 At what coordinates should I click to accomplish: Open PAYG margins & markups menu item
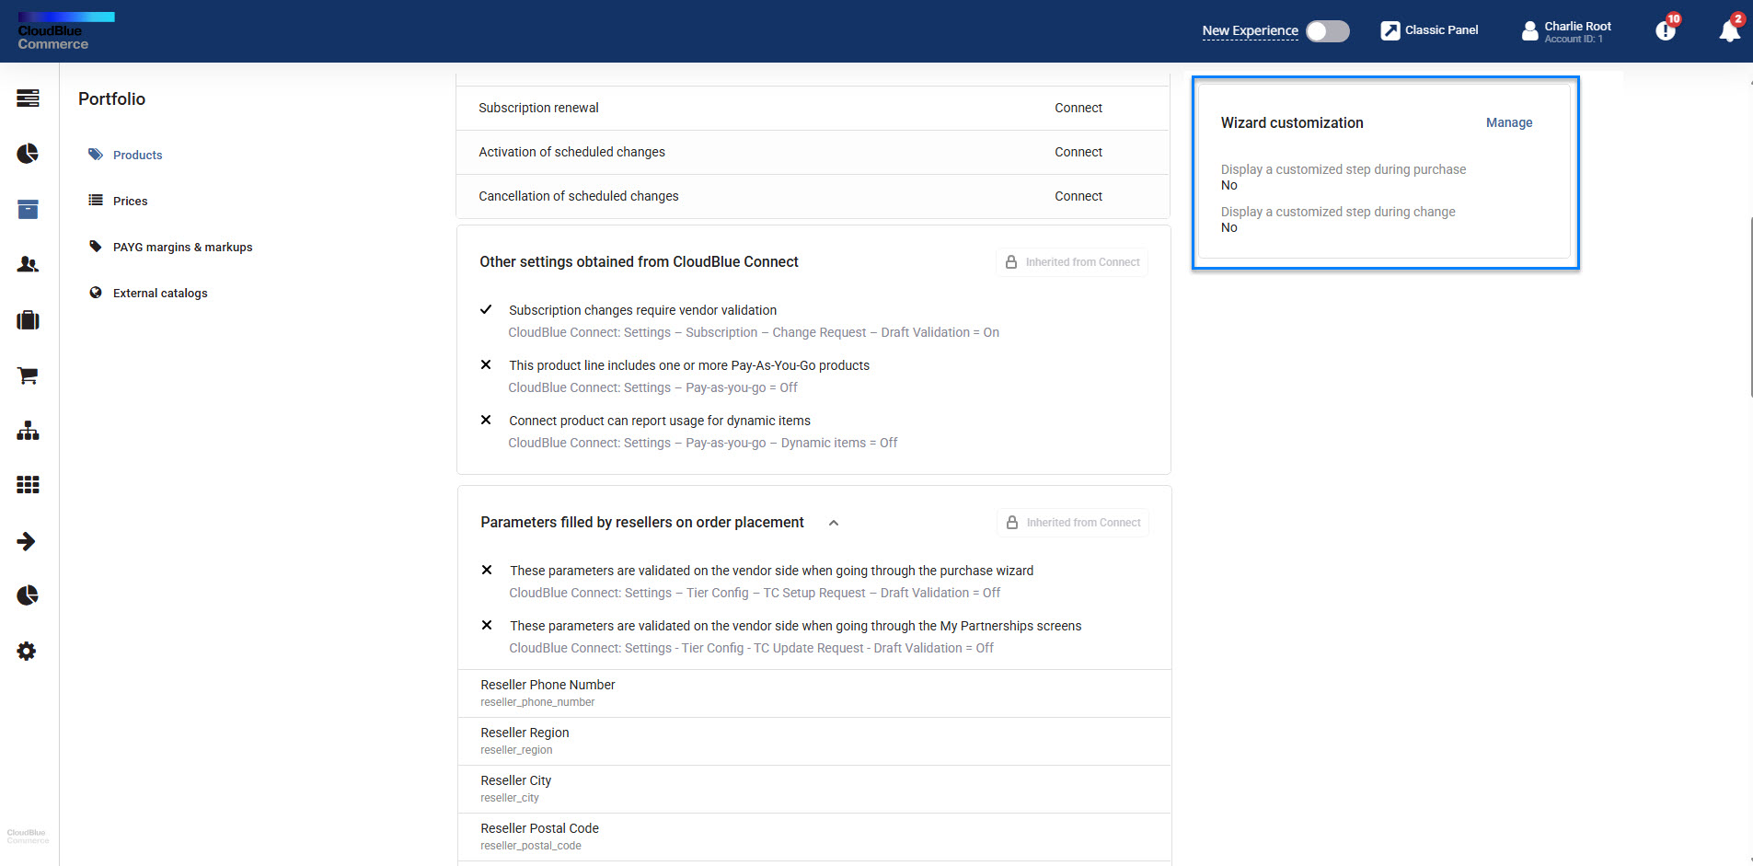point(182,247)
